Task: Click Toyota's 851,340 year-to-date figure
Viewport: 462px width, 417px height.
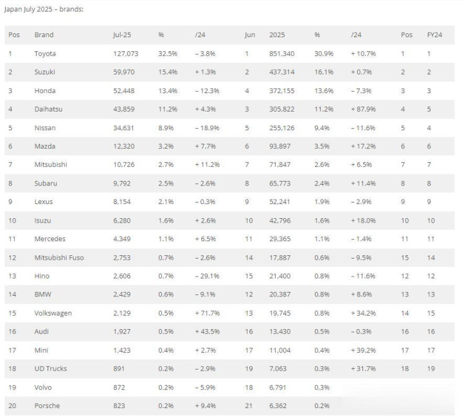Action: (x=281, y=53)
